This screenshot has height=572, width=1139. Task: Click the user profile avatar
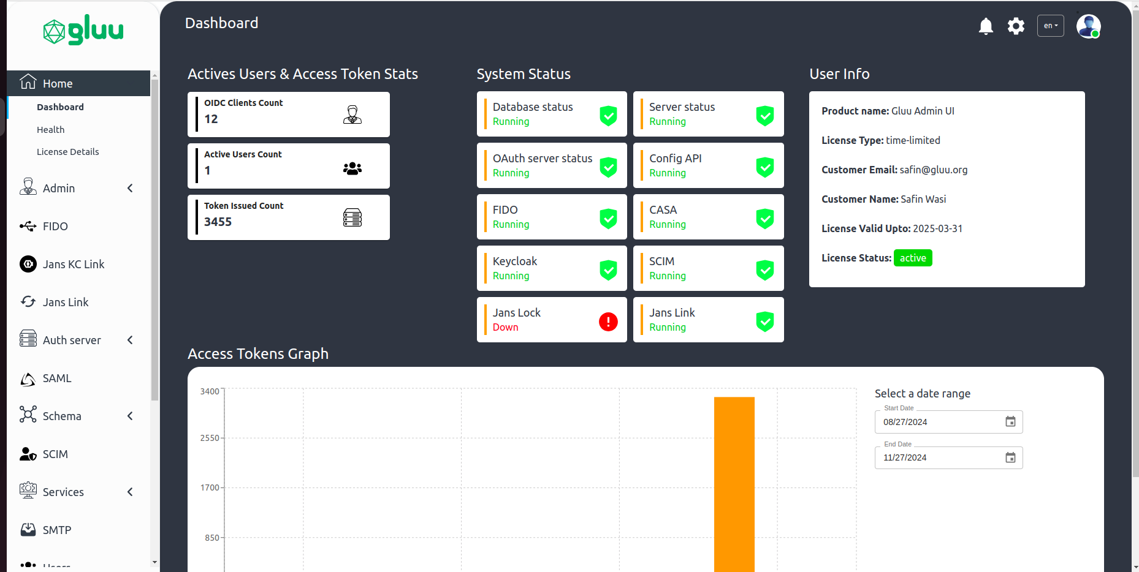[x=1088, y=26]
